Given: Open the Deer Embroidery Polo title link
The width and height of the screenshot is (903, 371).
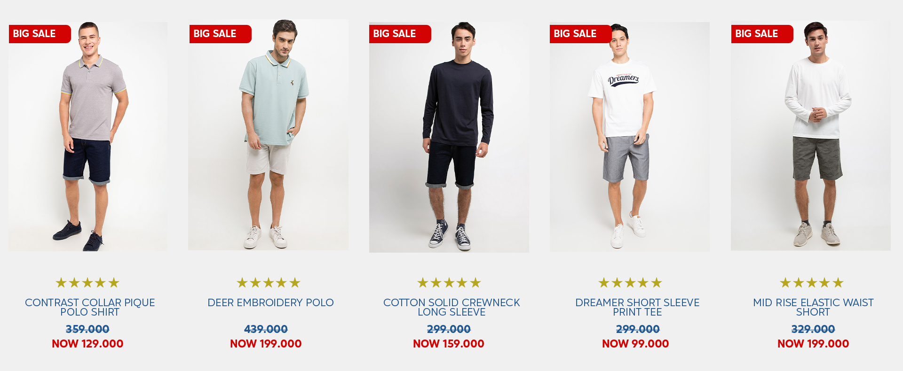Looking at the screenshot, I should tap(271, 303).
